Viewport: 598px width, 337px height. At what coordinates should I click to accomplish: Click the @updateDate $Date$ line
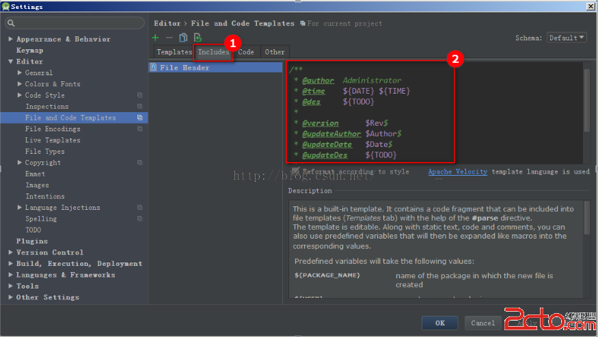point(343,144)
